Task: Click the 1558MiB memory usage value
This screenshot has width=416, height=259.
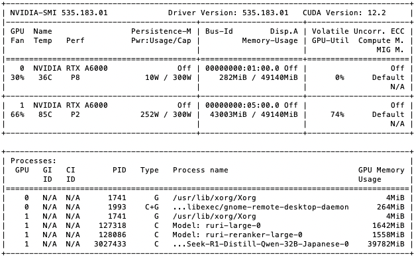Action: click(x=388, y=235)
